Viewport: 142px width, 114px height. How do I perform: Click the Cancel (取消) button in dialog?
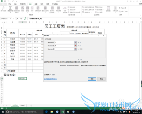coord(101,79)
